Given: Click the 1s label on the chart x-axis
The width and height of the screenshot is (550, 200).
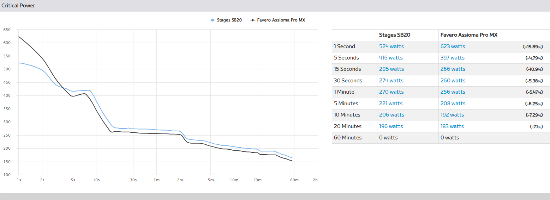Looking at the screenshot, I should click(19, 180).
